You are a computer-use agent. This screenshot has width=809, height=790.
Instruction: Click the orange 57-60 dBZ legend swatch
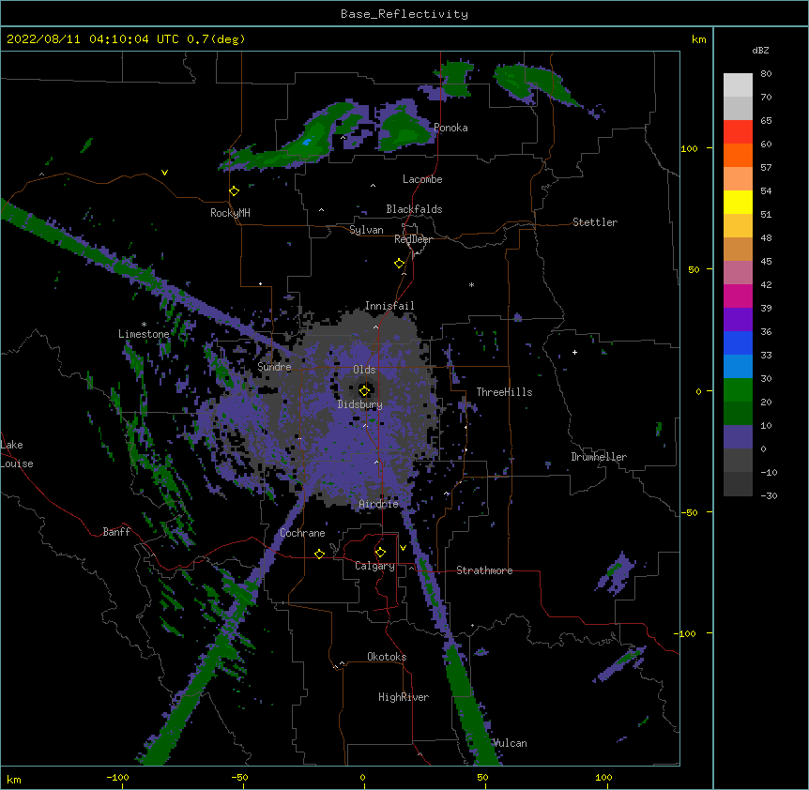tap(738, 155)
